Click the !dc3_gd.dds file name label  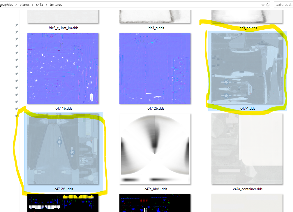[x=248, y=28]
